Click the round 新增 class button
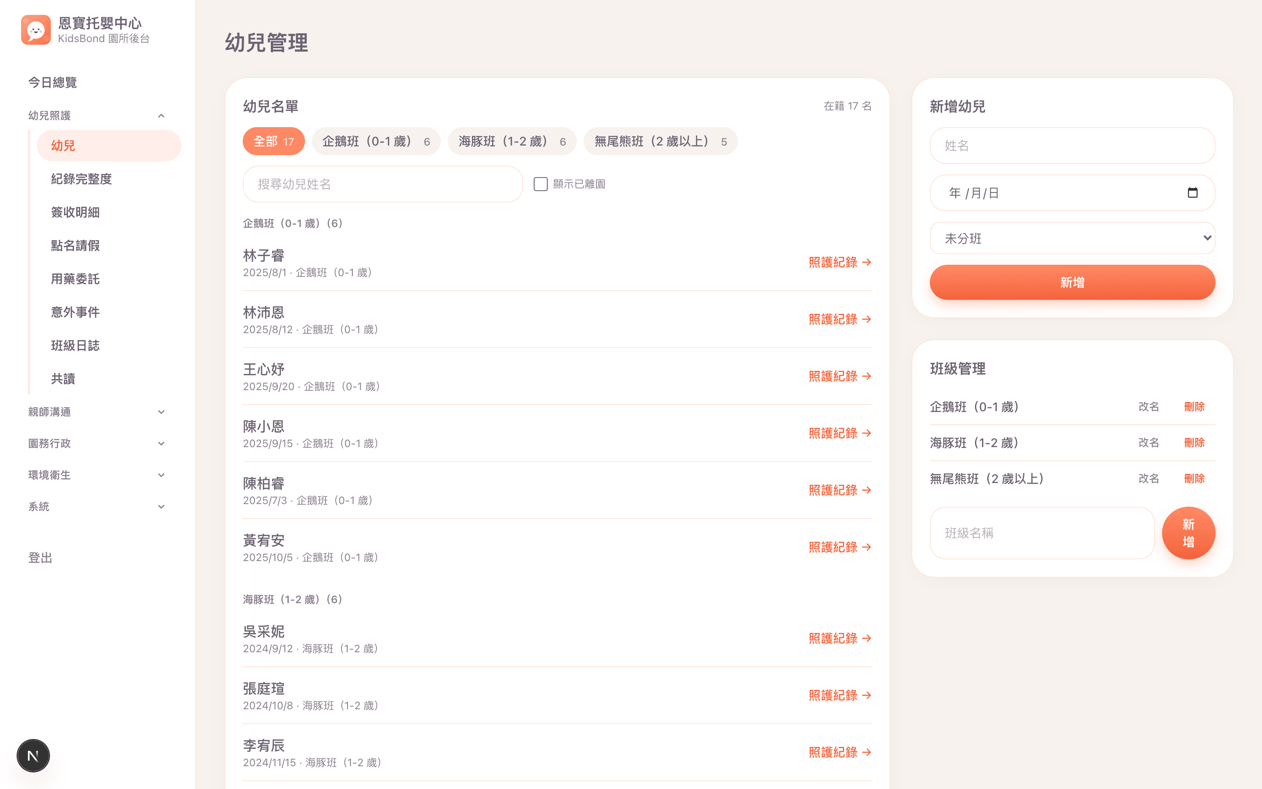This screenshot has width=1262, height=789. click(1188, 533)
